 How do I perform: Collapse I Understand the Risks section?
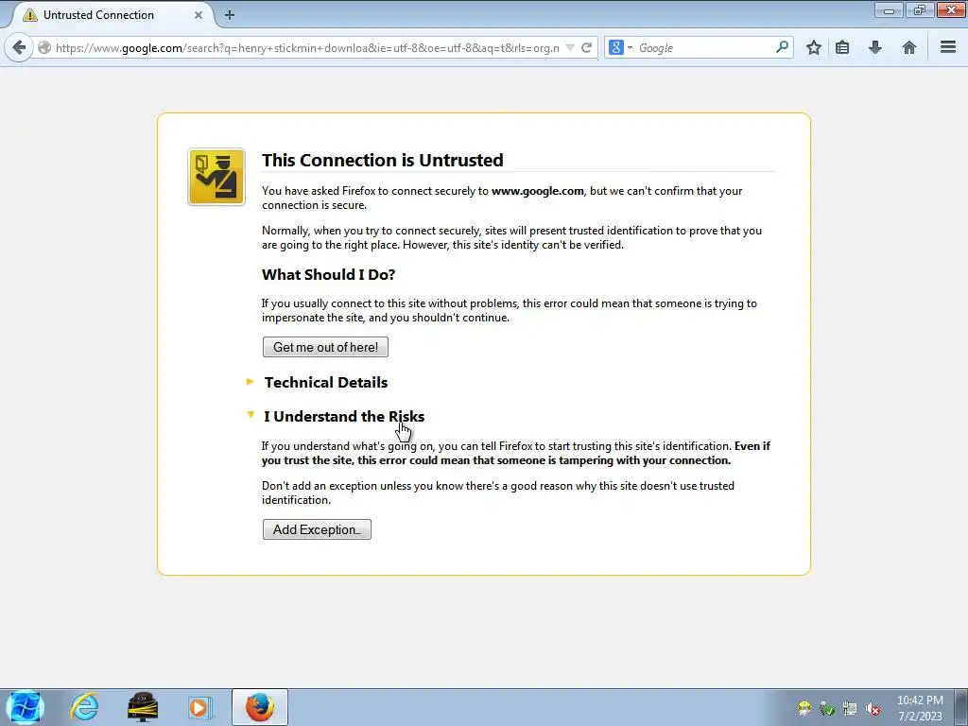pos(344,416)
